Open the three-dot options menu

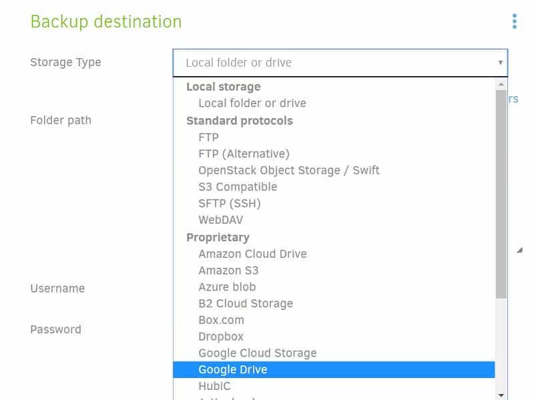[x=514, y=21]
